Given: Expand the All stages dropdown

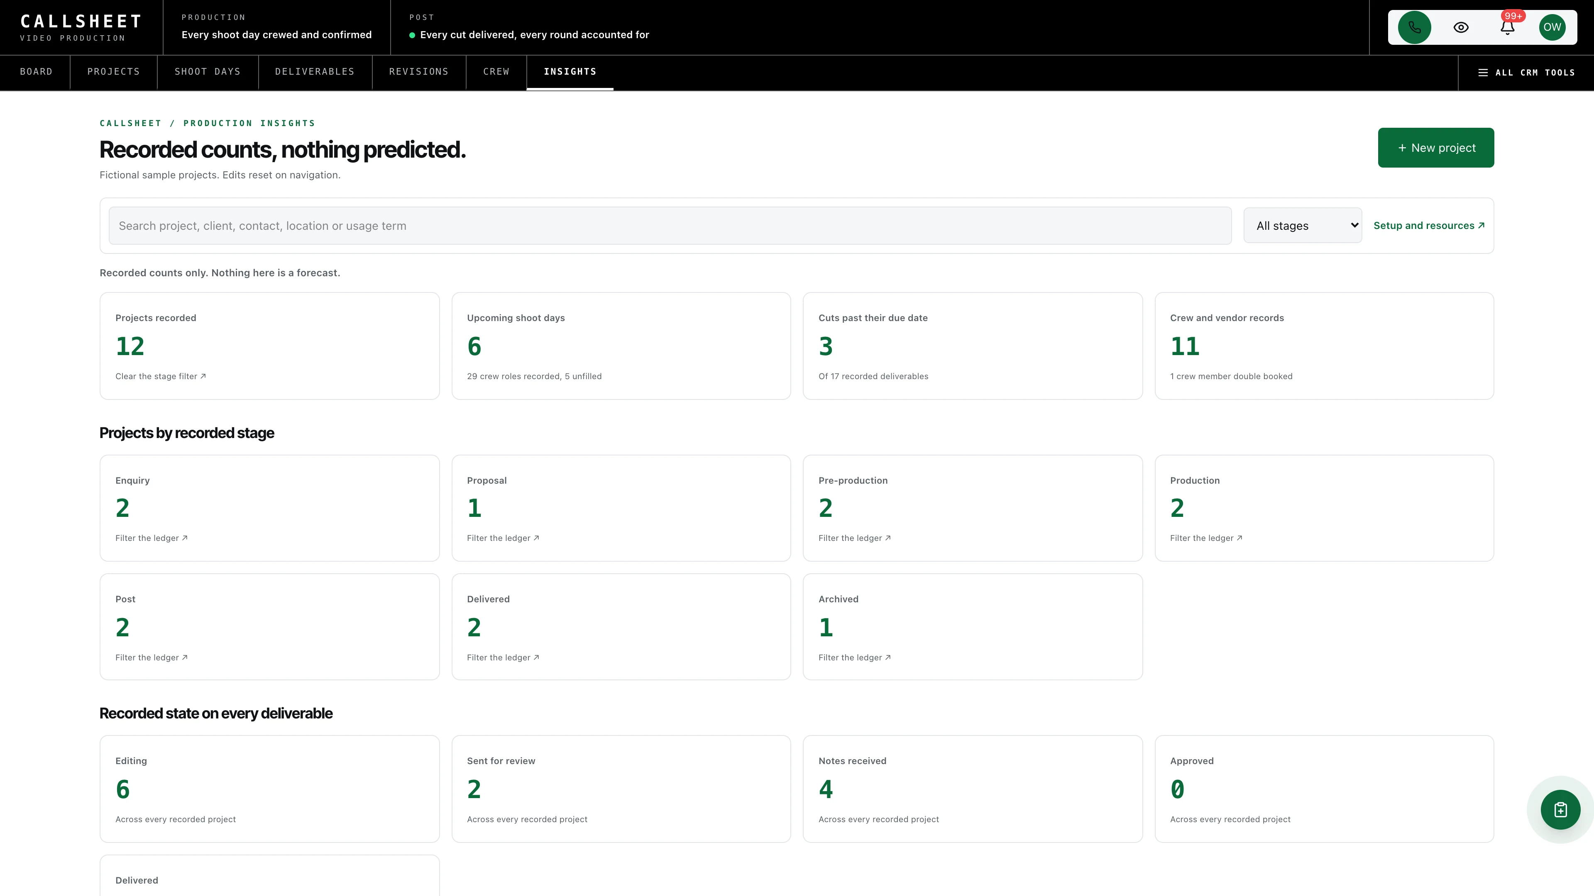Looking at the screenshot, I should point(1302,226).
